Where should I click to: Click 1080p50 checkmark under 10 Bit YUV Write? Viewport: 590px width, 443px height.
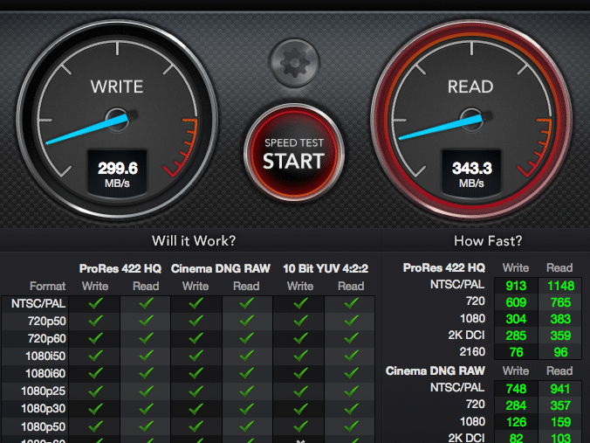point(300,426)
